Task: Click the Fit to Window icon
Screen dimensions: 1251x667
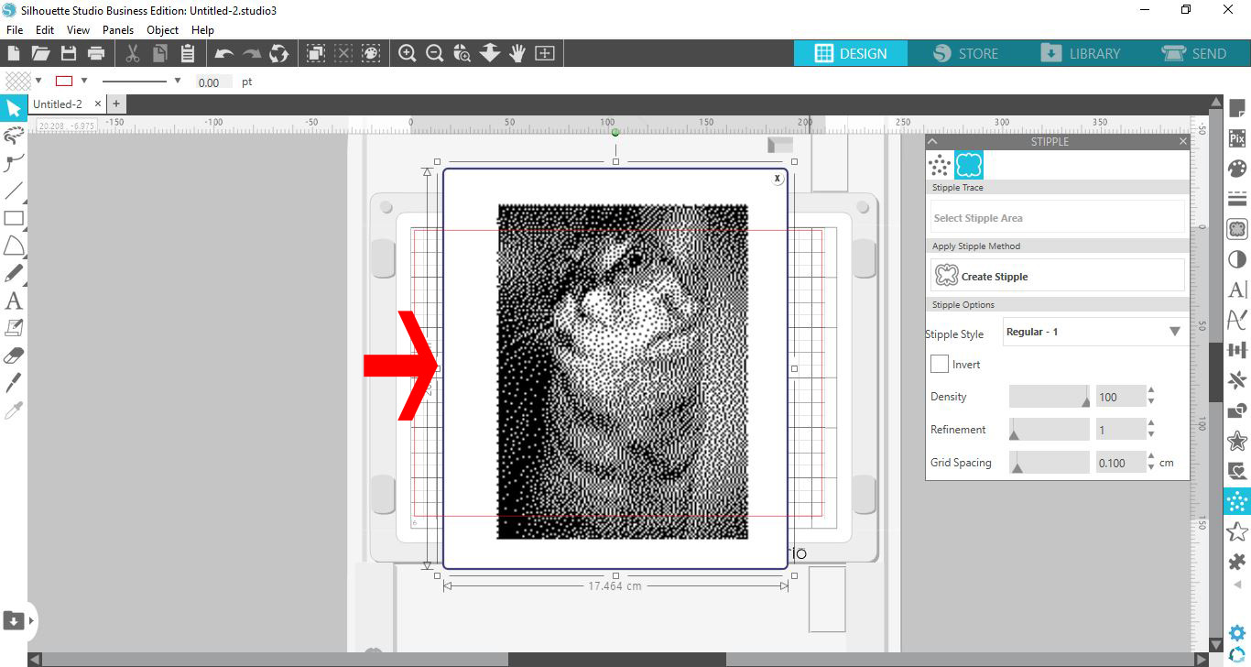Action: pos(545,53)
